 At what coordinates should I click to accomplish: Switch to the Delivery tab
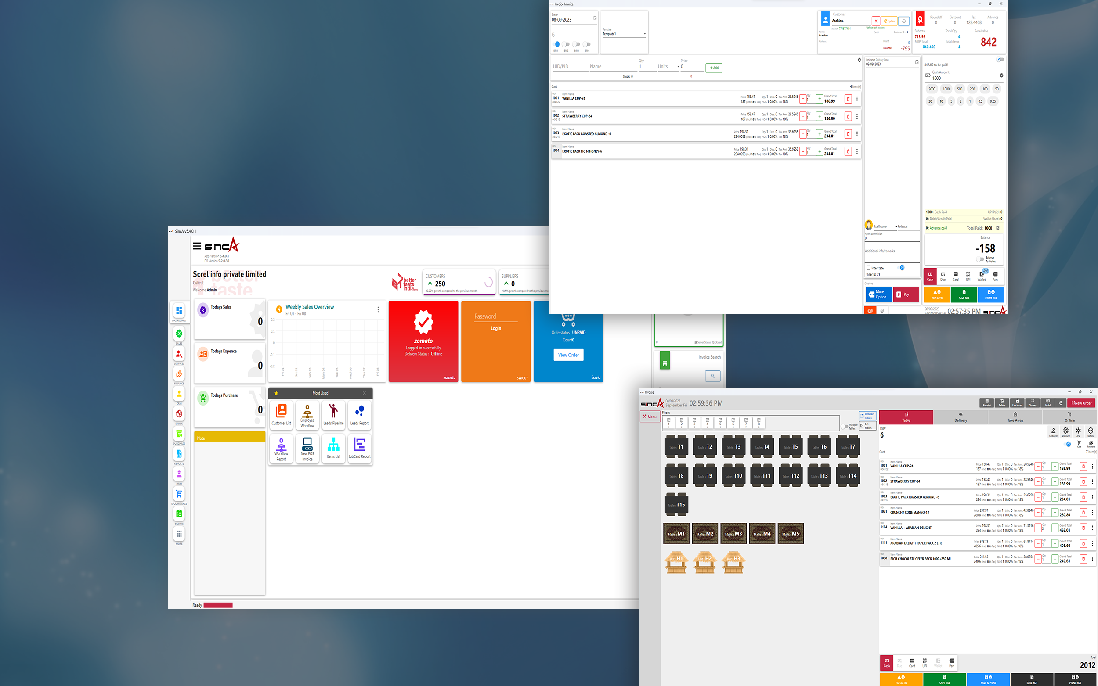tap(960, 417)
